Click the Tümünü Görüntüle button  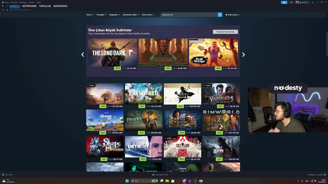point(225,32)
